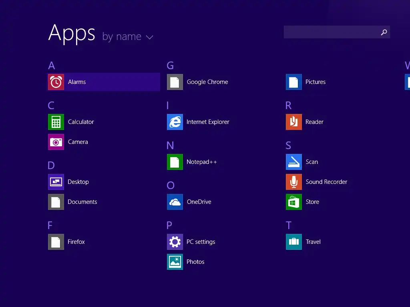Open the Pictures folder icon
The height and width of the screenshot is (307, 410).
pos(294,82)
